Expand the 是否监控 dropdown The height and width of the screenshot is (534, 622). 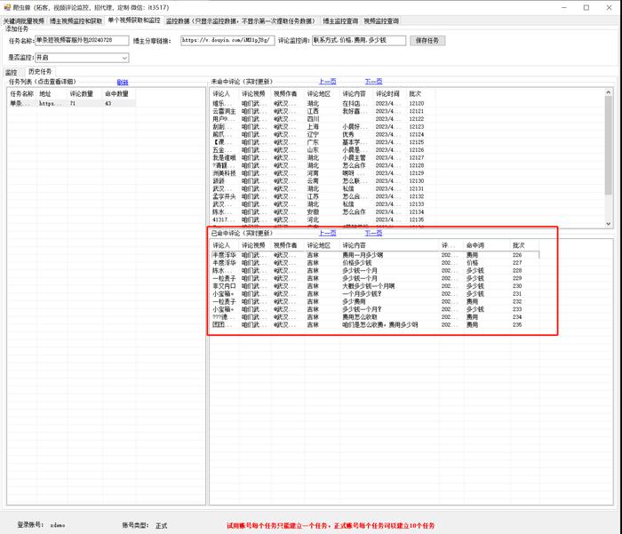tap(124, 58)
